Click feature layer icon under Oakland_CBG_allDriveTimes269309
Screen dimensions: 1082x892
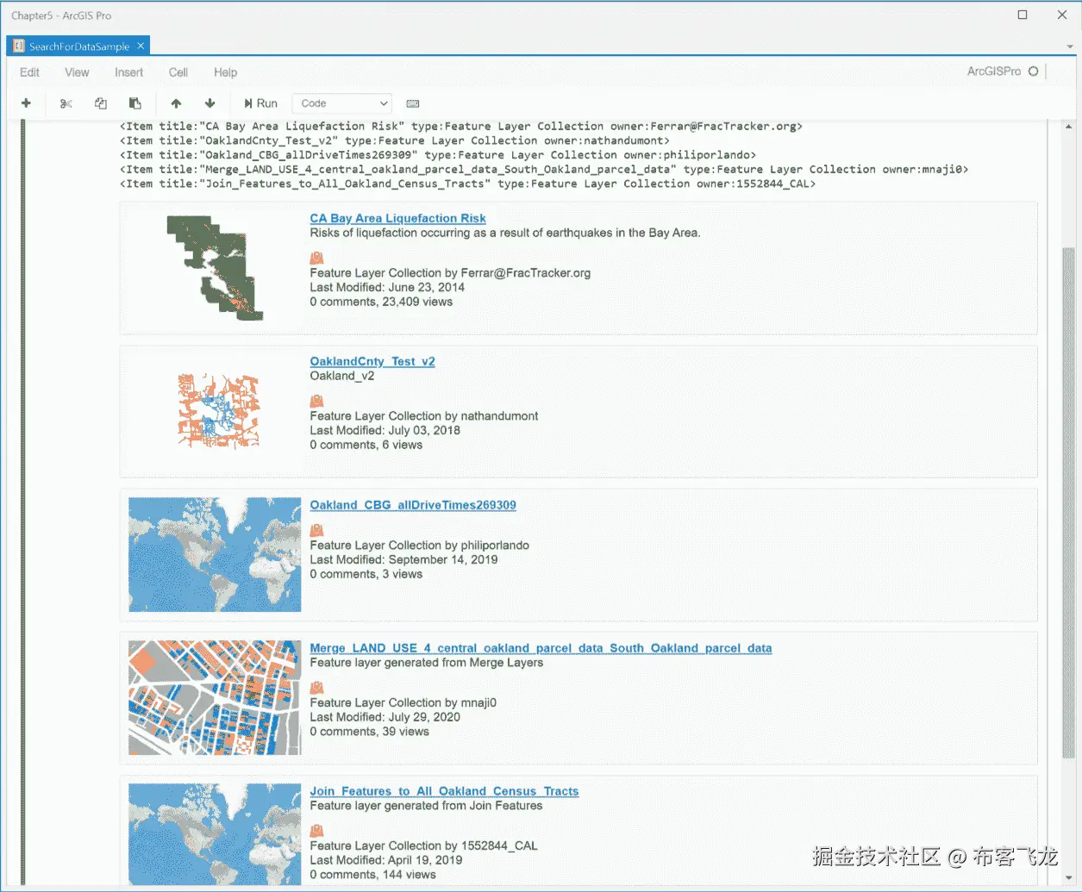pos(316,530)
